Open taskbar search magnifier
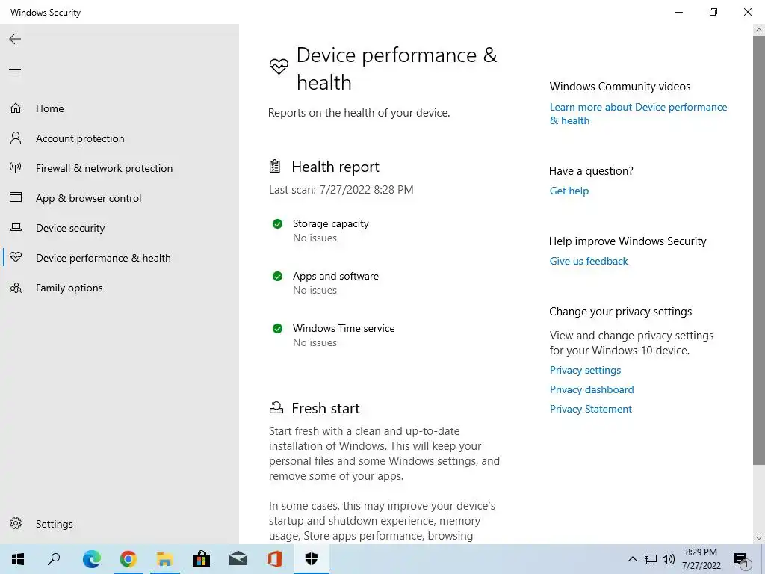765x574 pixels. coord(54,559)
